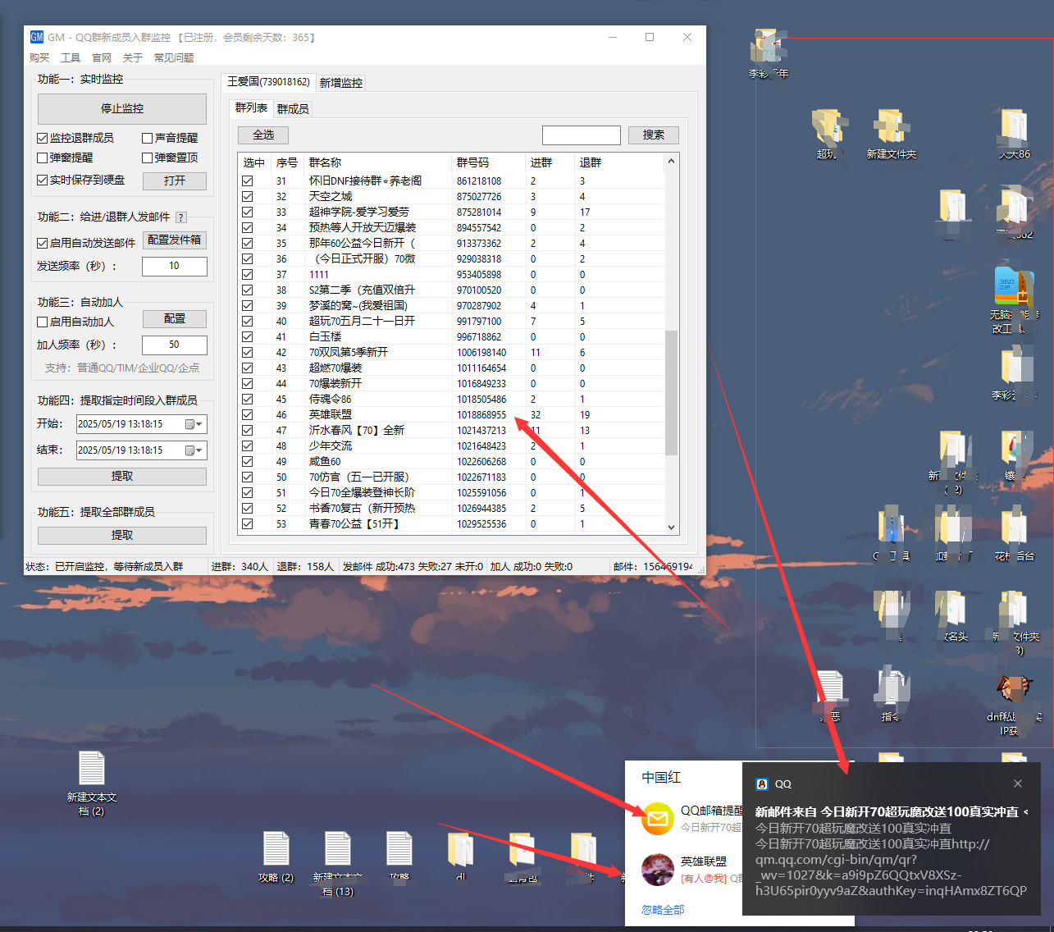Uncheck row 46 英雄联盟 group checkbox

pos(248,414)
